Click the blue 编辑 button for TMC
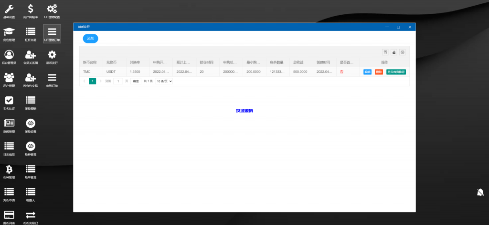 (367, 72)
